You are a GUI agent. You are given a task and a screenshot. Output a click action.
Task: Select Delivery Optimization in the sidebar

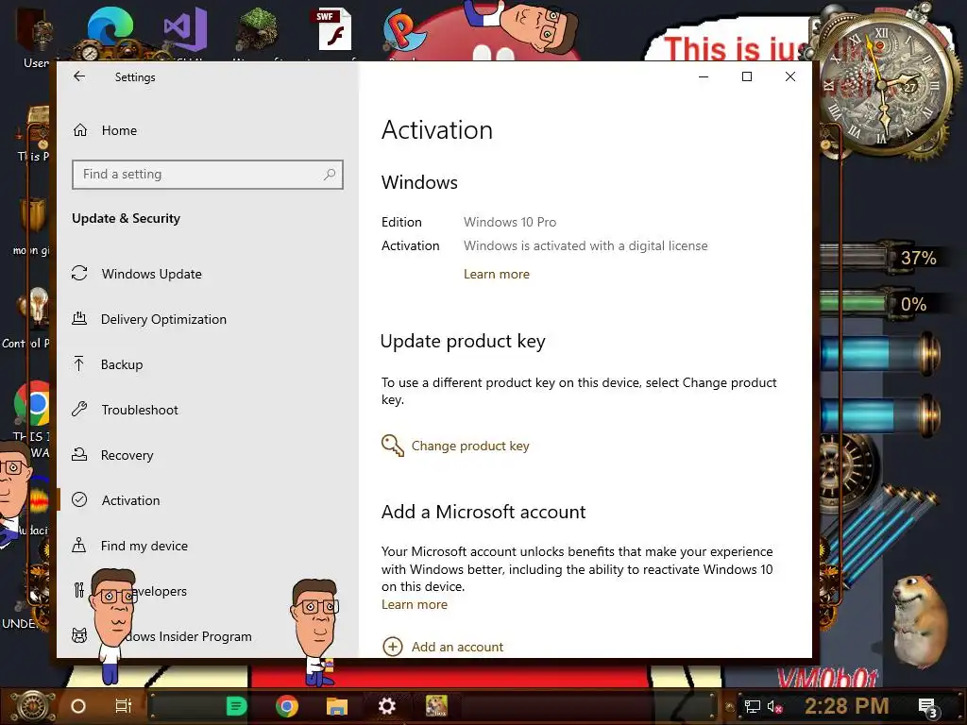tap(163, 319)
